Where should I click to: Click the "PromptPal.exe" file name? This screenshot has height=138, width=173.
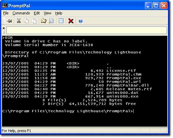pos(124,78)
